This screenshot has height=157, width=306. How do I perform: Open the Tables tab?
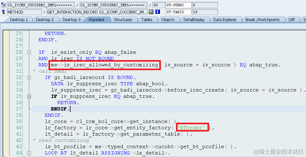pos(147,20)
